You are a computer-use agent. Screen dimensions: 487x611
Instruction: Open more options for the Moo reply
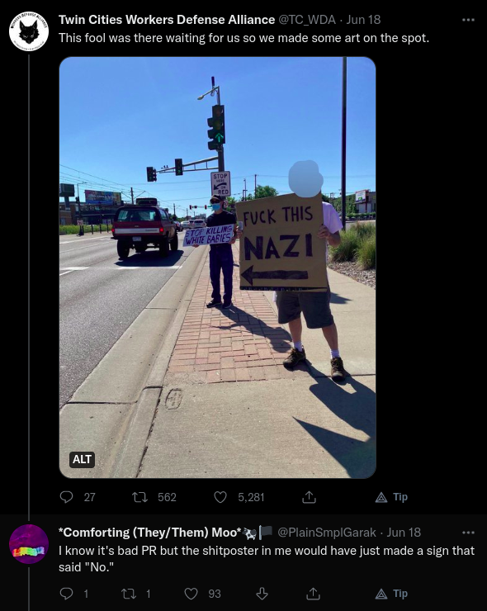tap(468, 533)
